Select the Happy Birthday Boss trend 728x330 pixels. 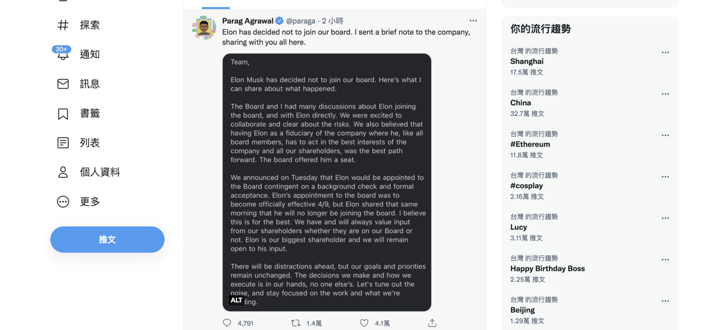coord(547,269)
